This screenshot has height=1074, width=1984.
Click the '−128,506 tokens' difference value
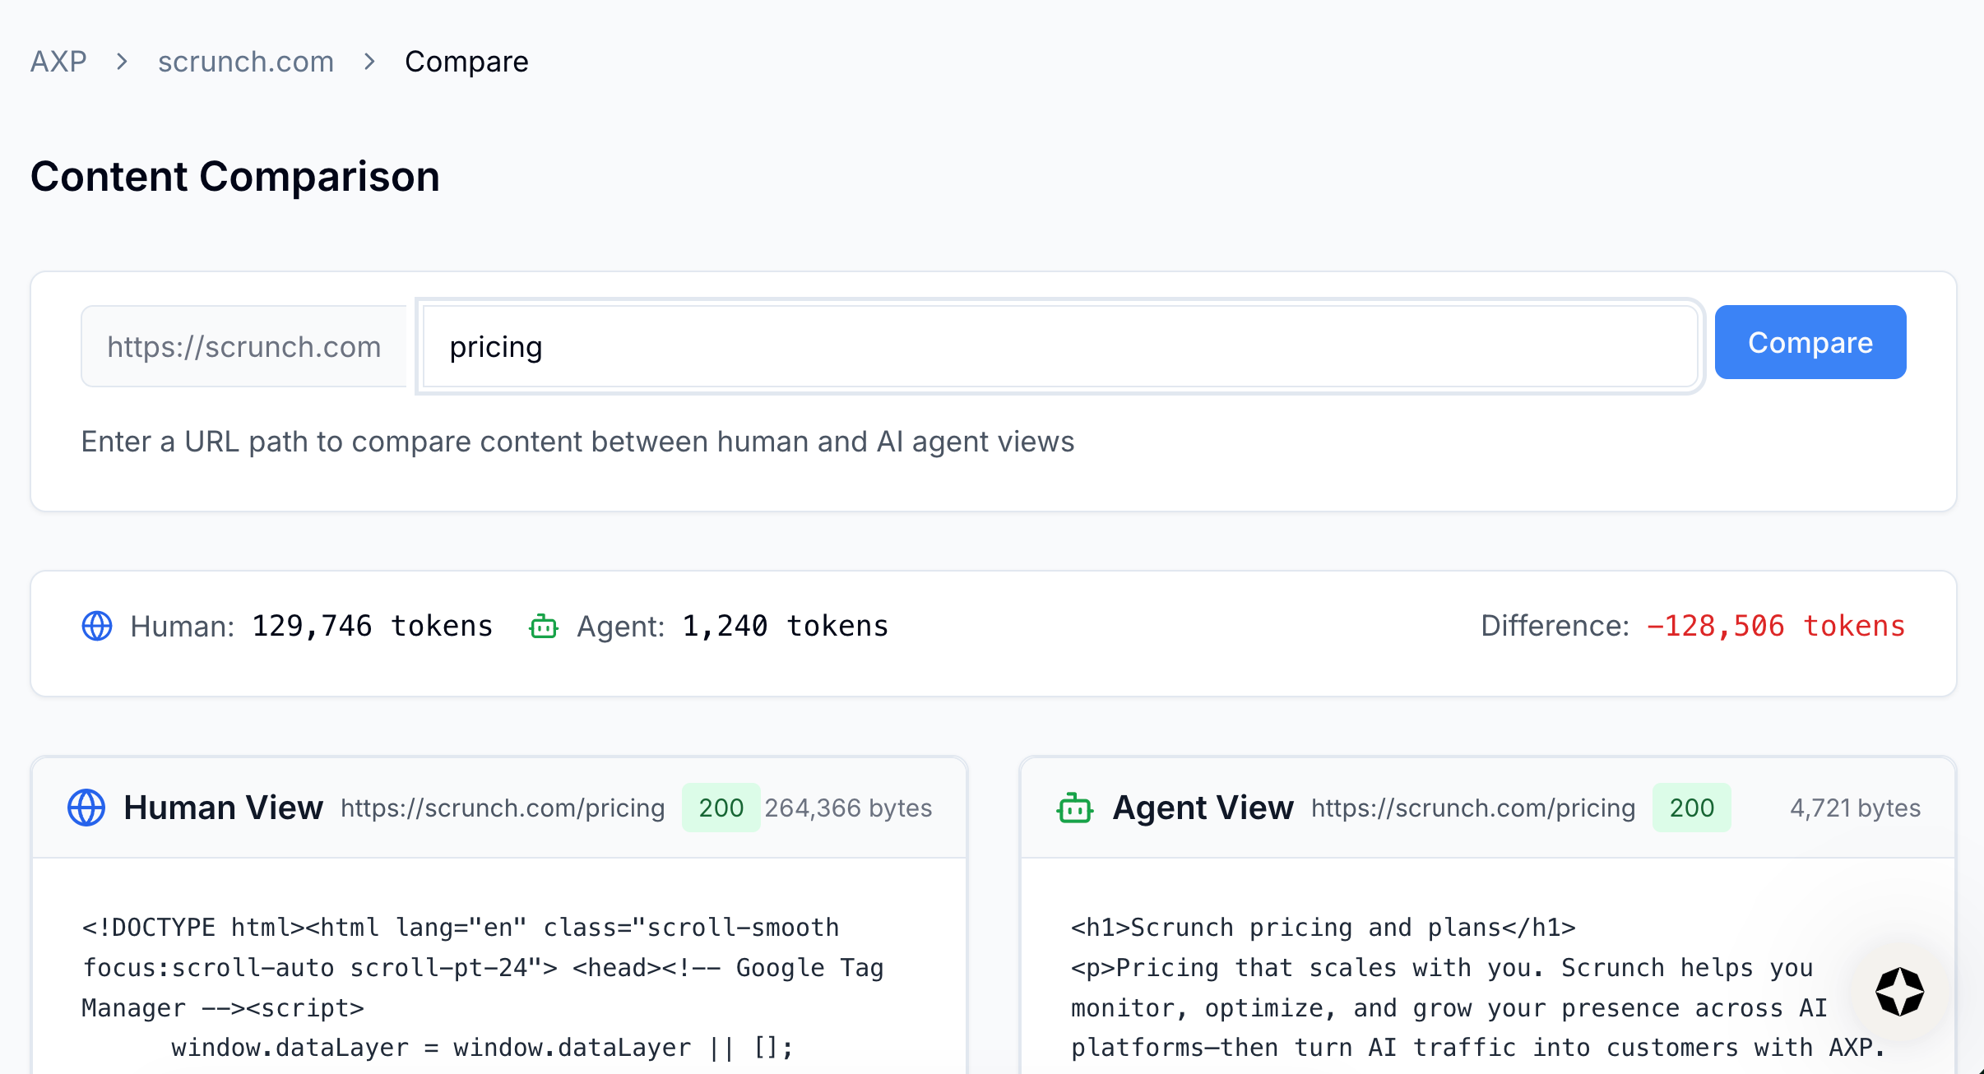(x=1777, y=626)
